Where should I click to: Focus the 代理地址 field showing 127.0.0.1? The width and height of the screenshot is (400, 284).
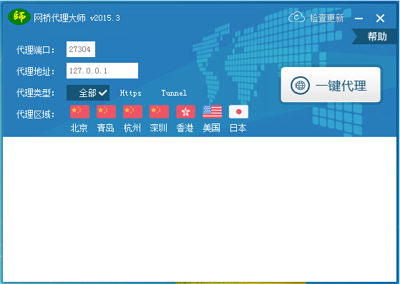click(x=102, y=71)
